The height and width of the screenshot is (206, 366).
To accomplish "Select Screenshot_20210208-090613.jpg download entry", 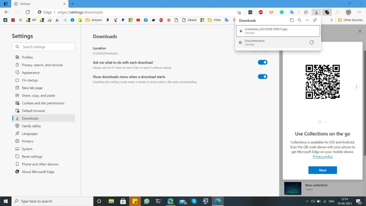I will pyautogui.click(x=278, y=31).
